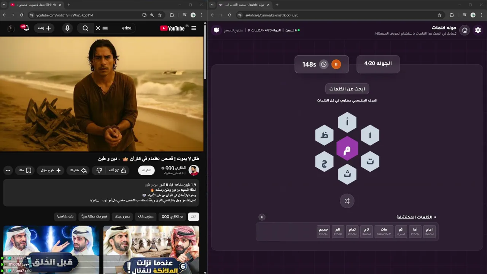The image size is (487, 274).
Task: Open Chrome three-dot menu in Jawlah window
Action: (x=482, y=15)
